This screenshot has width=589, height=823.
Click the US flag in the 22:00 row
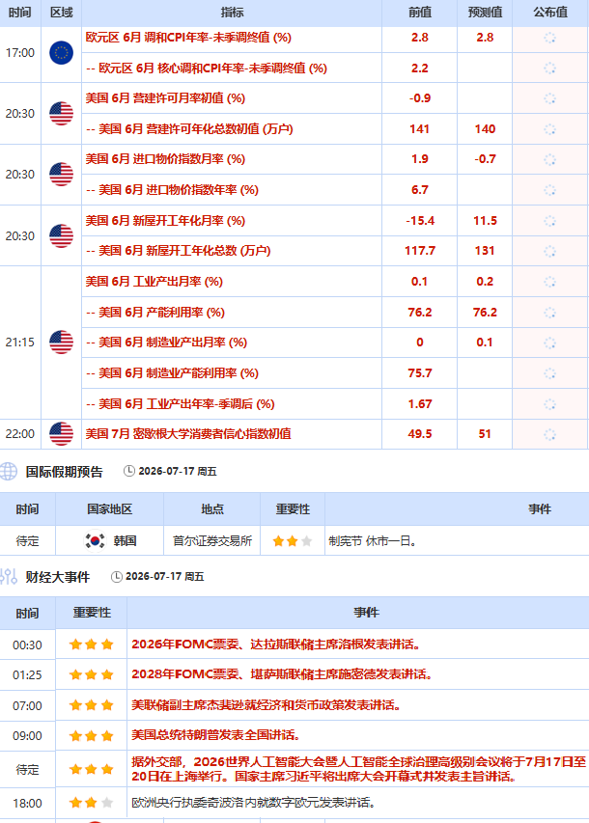(61, 434)
